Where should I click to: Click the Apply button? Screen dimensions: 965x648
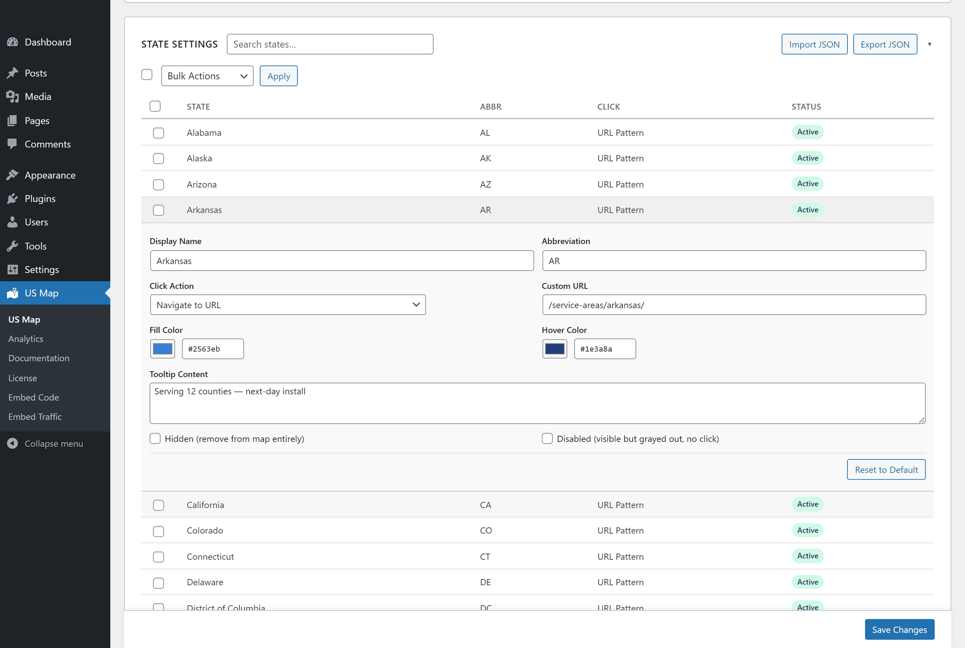279,76
